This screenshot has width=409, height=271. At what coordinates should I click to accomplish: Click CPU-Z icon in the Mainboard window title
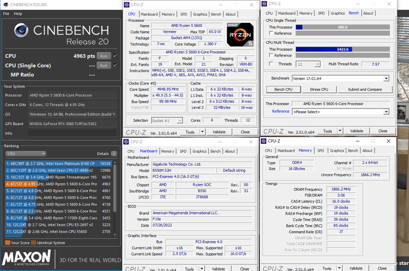tap(126, 141)
